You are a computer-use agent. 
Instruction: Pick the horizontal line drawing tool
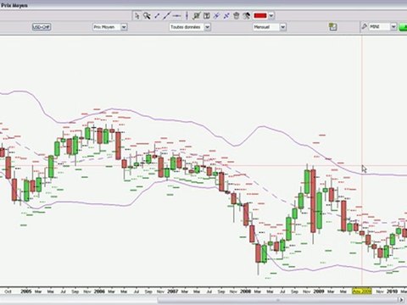tap(176, 16)
